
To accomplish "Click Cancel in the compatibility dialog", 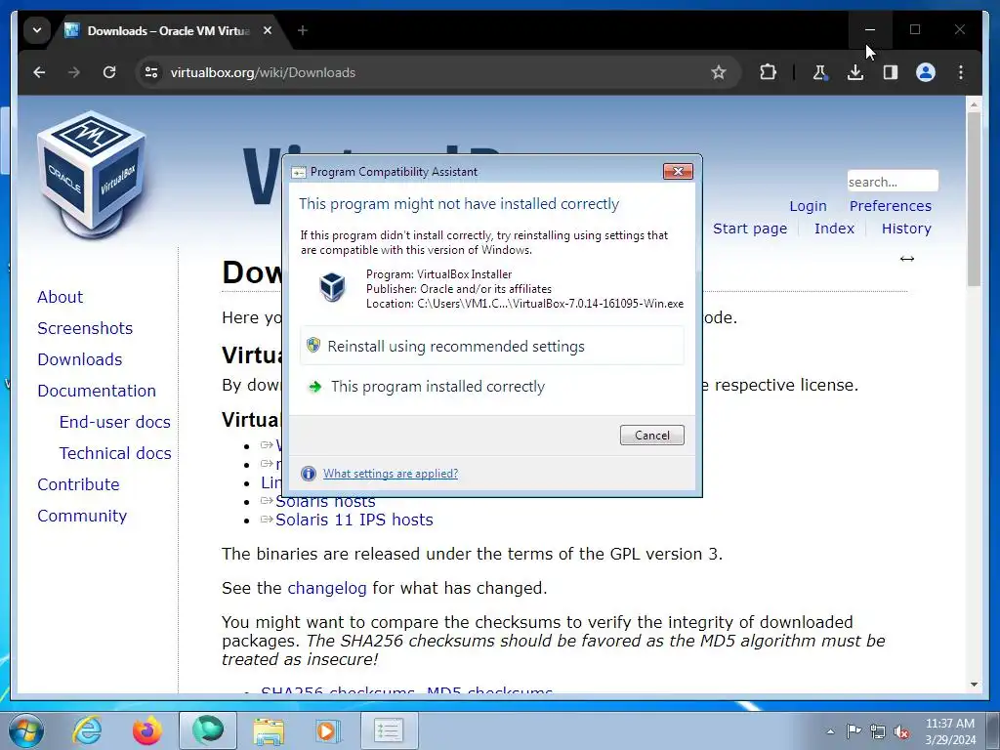I will pos(651,435).
